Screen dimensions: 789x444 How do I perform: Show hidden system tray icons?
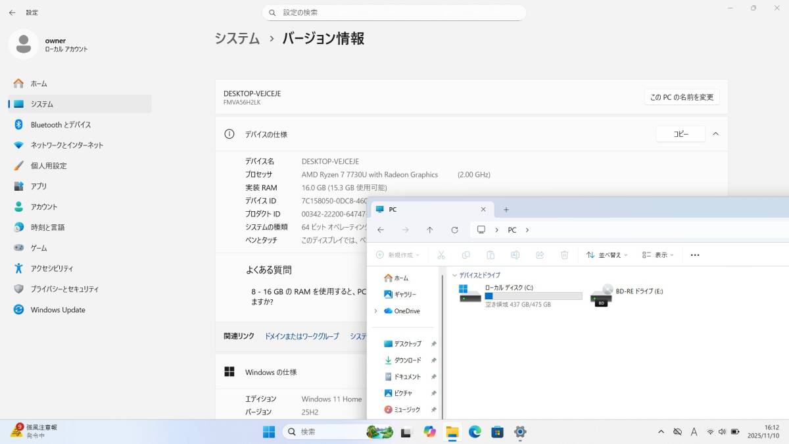(x=661, y=432)
